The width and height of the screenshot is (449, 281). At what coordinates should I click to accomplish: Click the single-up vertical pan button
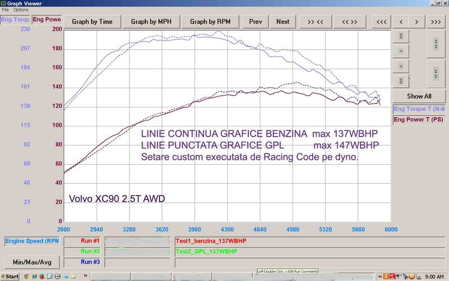[401, 51]
